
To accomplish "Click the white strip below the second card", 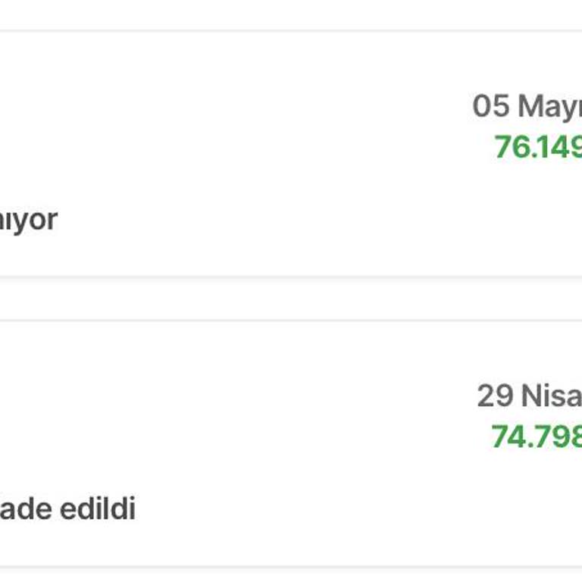I will (x=291, y=576).
